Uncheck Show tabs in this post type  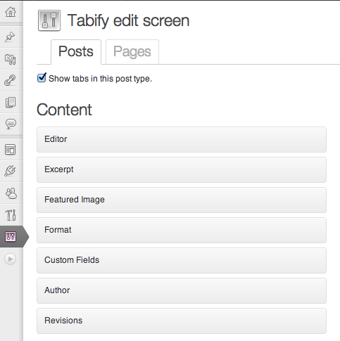pyautogui.click(x=42, y=77)
